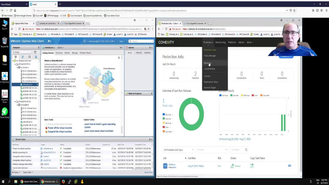The height and width of the screenshot is (185, 329).
Task: Pin the Recent Tasks panel
Action: click(150, 139)
